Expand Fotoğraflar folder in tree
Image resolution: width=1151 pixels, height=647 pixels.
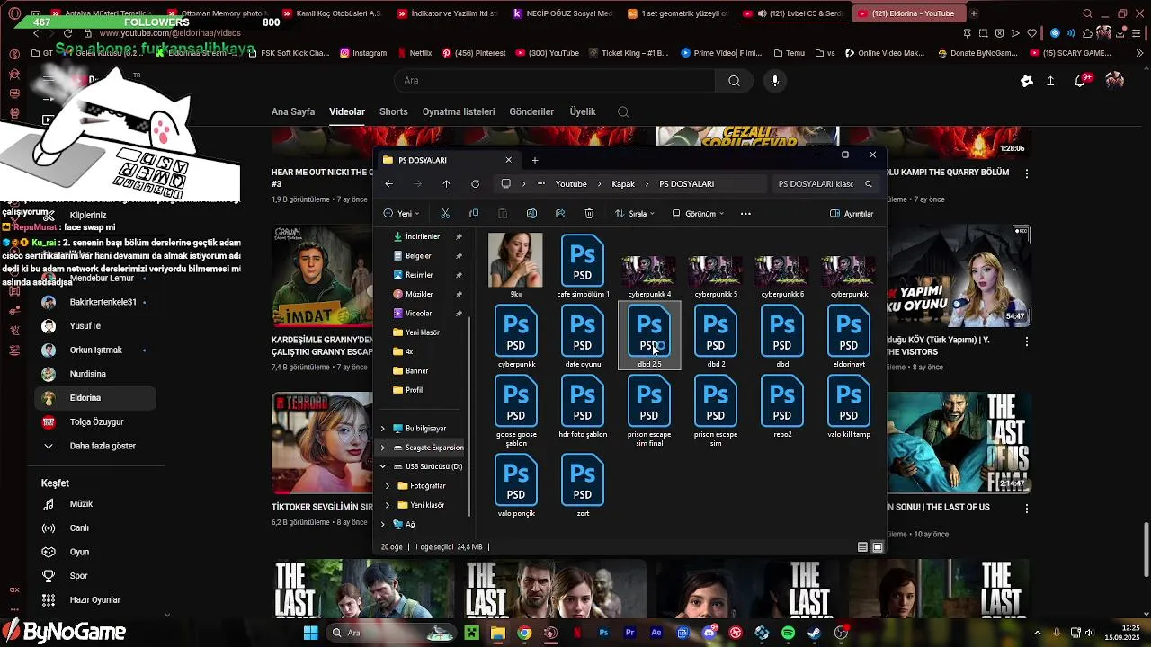coord(388,486)
